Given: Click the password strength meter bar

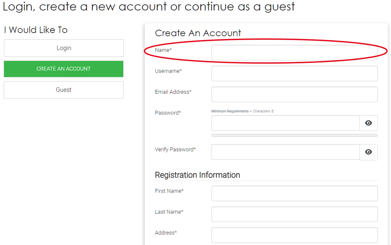Looking at the screenshot, I should point(294,135).
